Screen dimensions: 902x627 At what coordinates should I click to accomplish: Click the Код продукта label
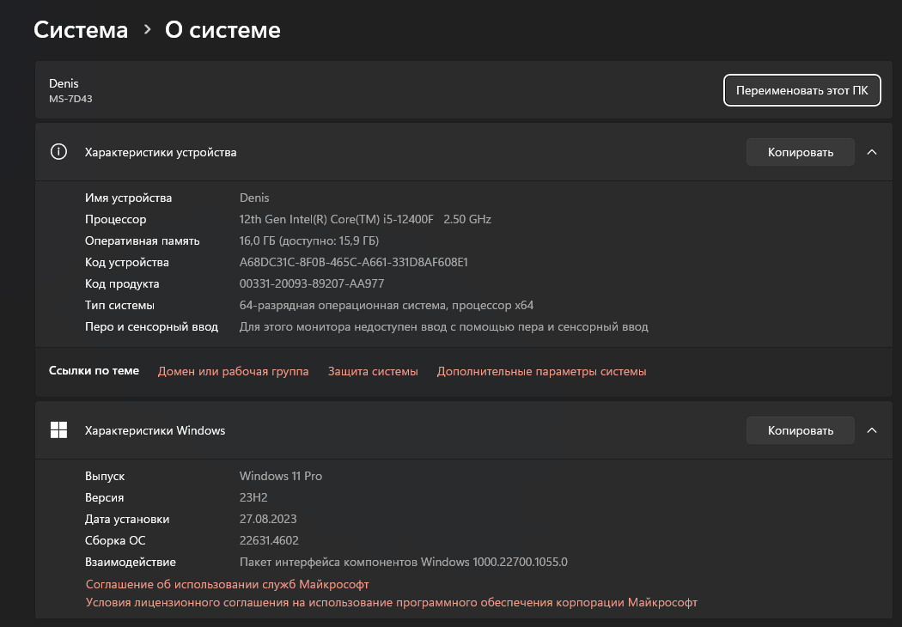point(122,283)
